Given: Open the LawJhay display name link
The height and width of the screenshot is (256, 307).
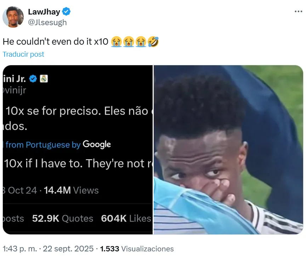Looking at the screenshot, I should (44, 12).
